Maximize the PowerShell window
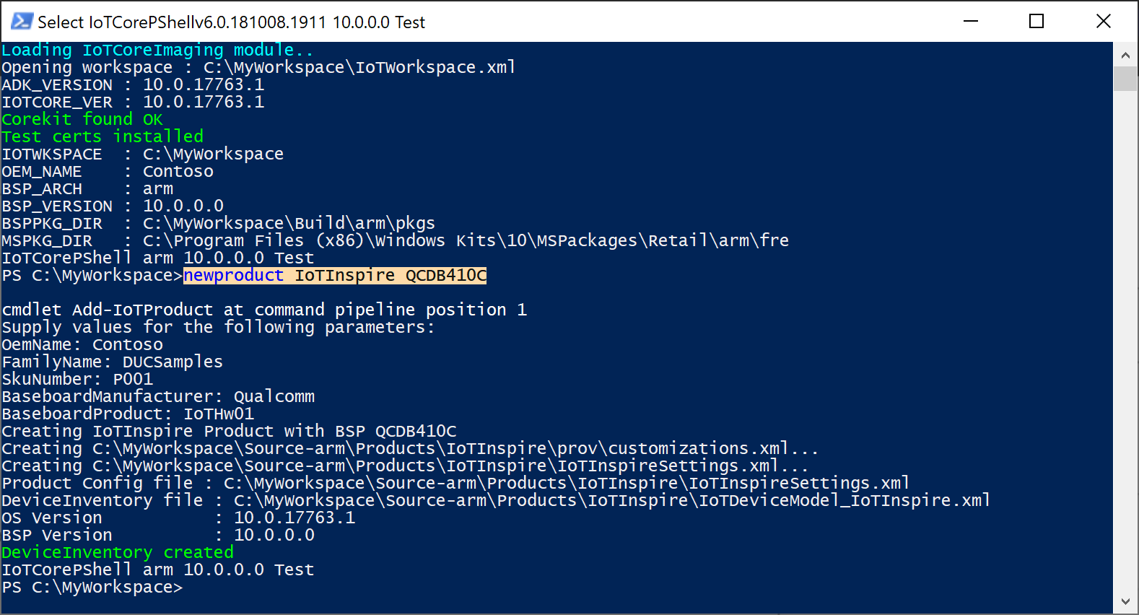The height and width of the screenshot is (615, 1139). point(1037,22)
